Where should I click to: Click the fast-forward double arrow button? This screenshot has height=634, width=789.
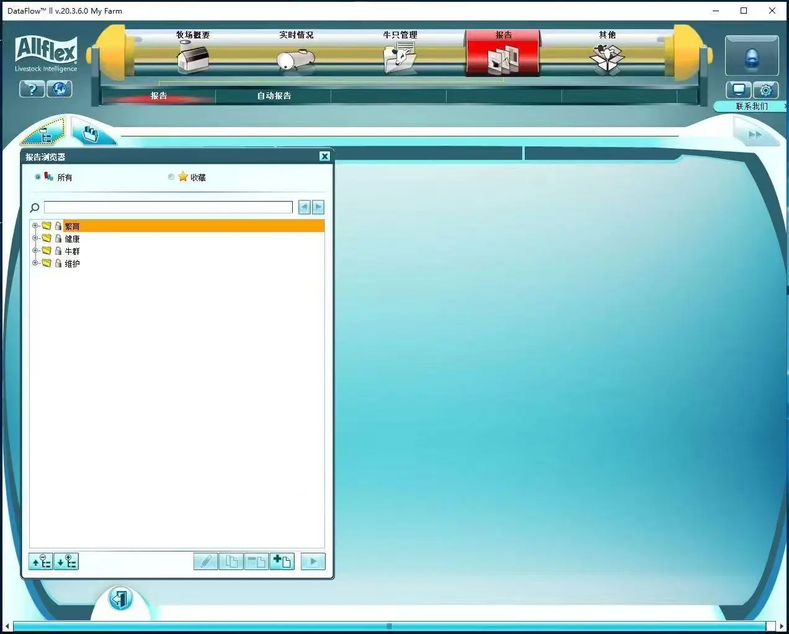click(x=755, y=134)
